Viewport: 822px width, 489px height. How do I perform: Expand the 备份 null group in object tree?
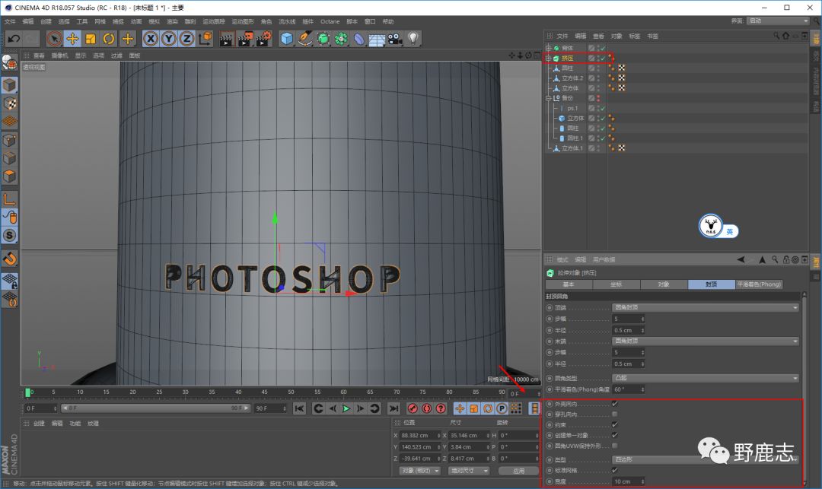click(x=548, y=98)
